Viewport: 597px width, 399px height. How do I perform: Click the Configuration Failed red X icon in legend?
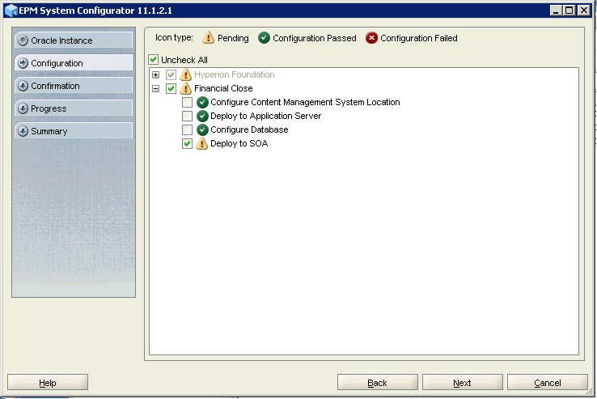[x=371, y=38]
